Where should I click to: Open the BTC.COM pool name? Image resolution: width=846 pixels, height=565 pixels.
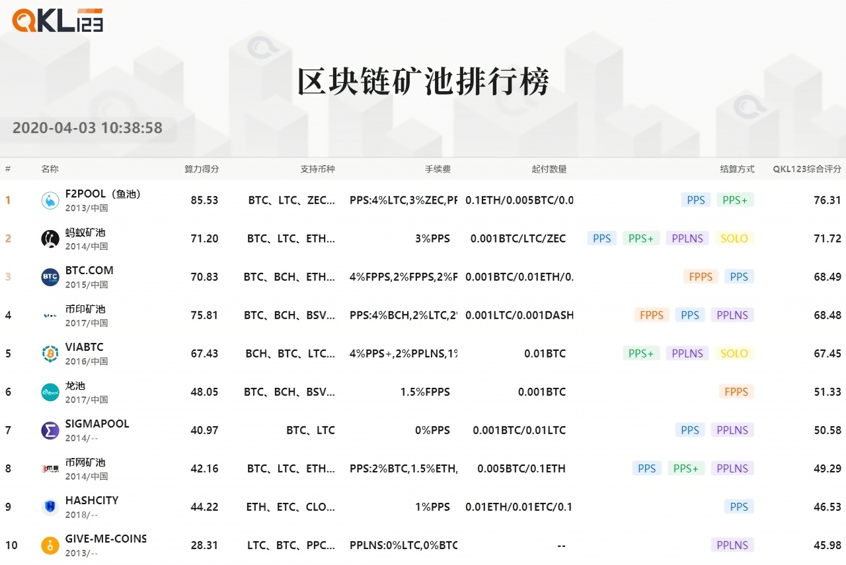(x=89, y=270)
